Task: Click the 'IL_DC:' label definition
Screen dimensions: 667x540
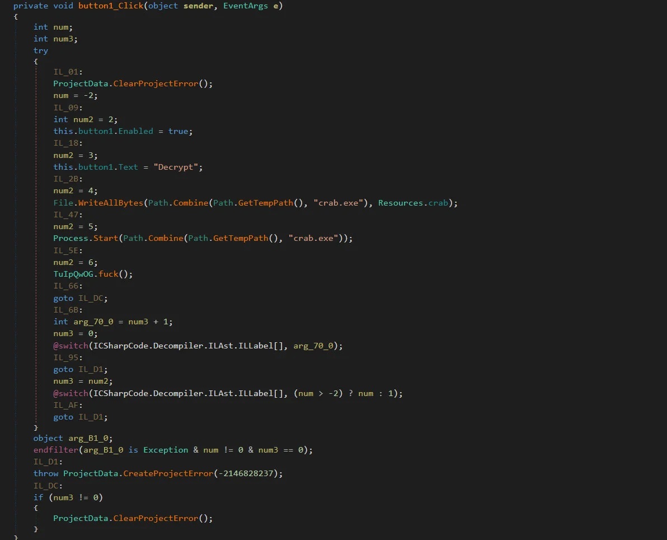Action: [x=48, y=486]
